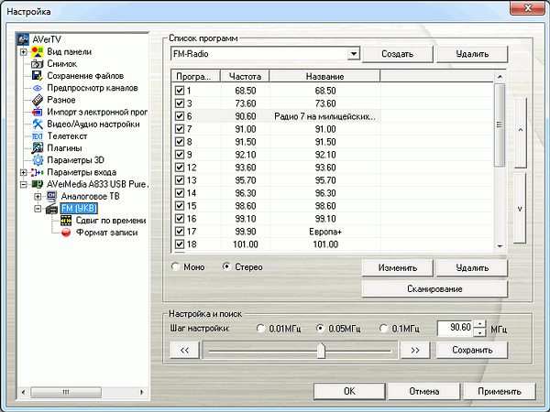This screenshot has height=412, width=550.
Task: Click the frequency tuning slider handle
Action: [x=320, y=350]
